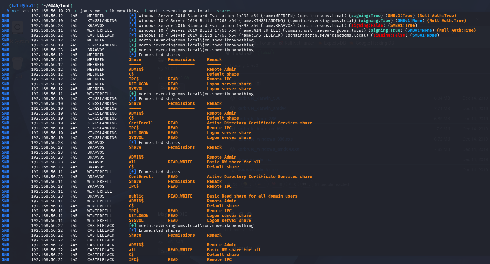Click Windows Server 2016 text on the MEEREEN line
This screenshot has height=264, width=490.
point(162,16)
